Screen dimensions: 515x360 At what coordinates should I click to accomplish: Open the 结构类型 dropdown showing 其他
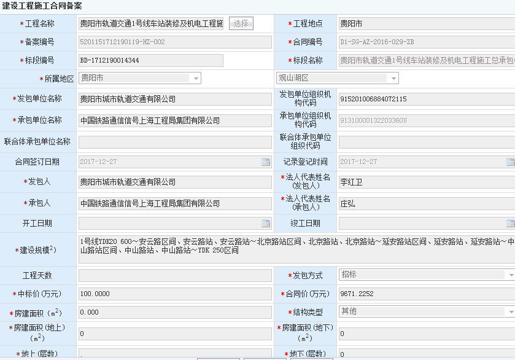pyautogui.click(x=510, y=311)
